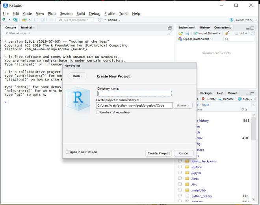The height and width of the screenshot is (205, 260).
Task: Select checkbox for .matplotlib folder
Action: tap(180, 190)
